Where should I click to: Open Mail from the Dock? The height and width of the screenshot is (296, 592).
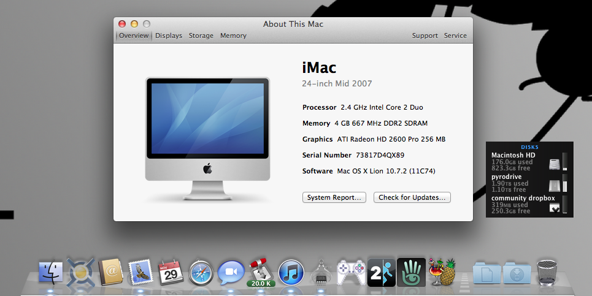click(140, 272)
